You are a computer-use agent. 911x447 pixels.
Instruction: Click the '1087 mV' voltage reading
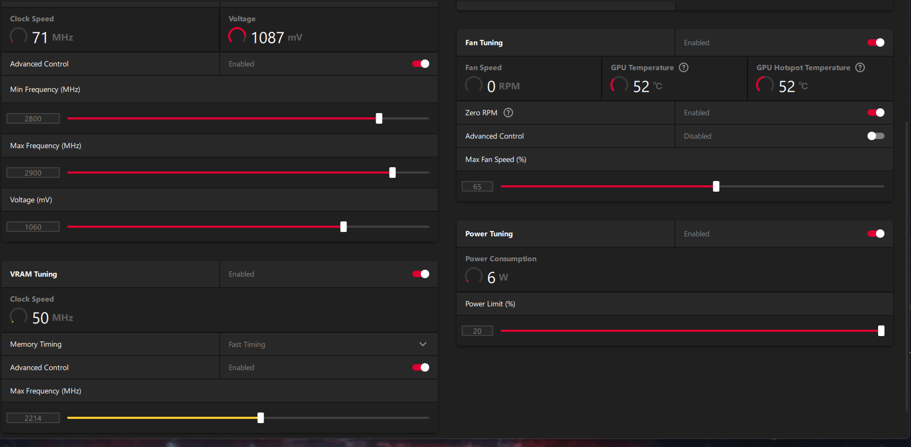tap(276, 38)
